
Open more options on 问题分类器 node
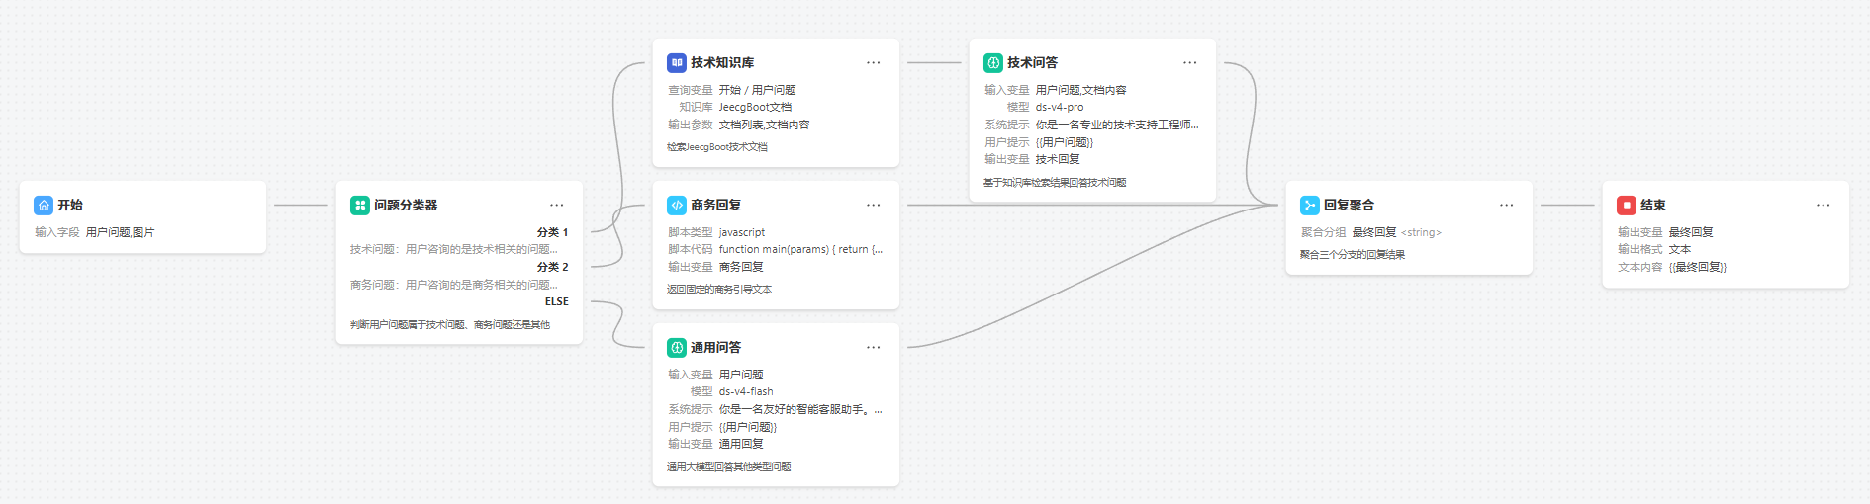tap(557, 205)
